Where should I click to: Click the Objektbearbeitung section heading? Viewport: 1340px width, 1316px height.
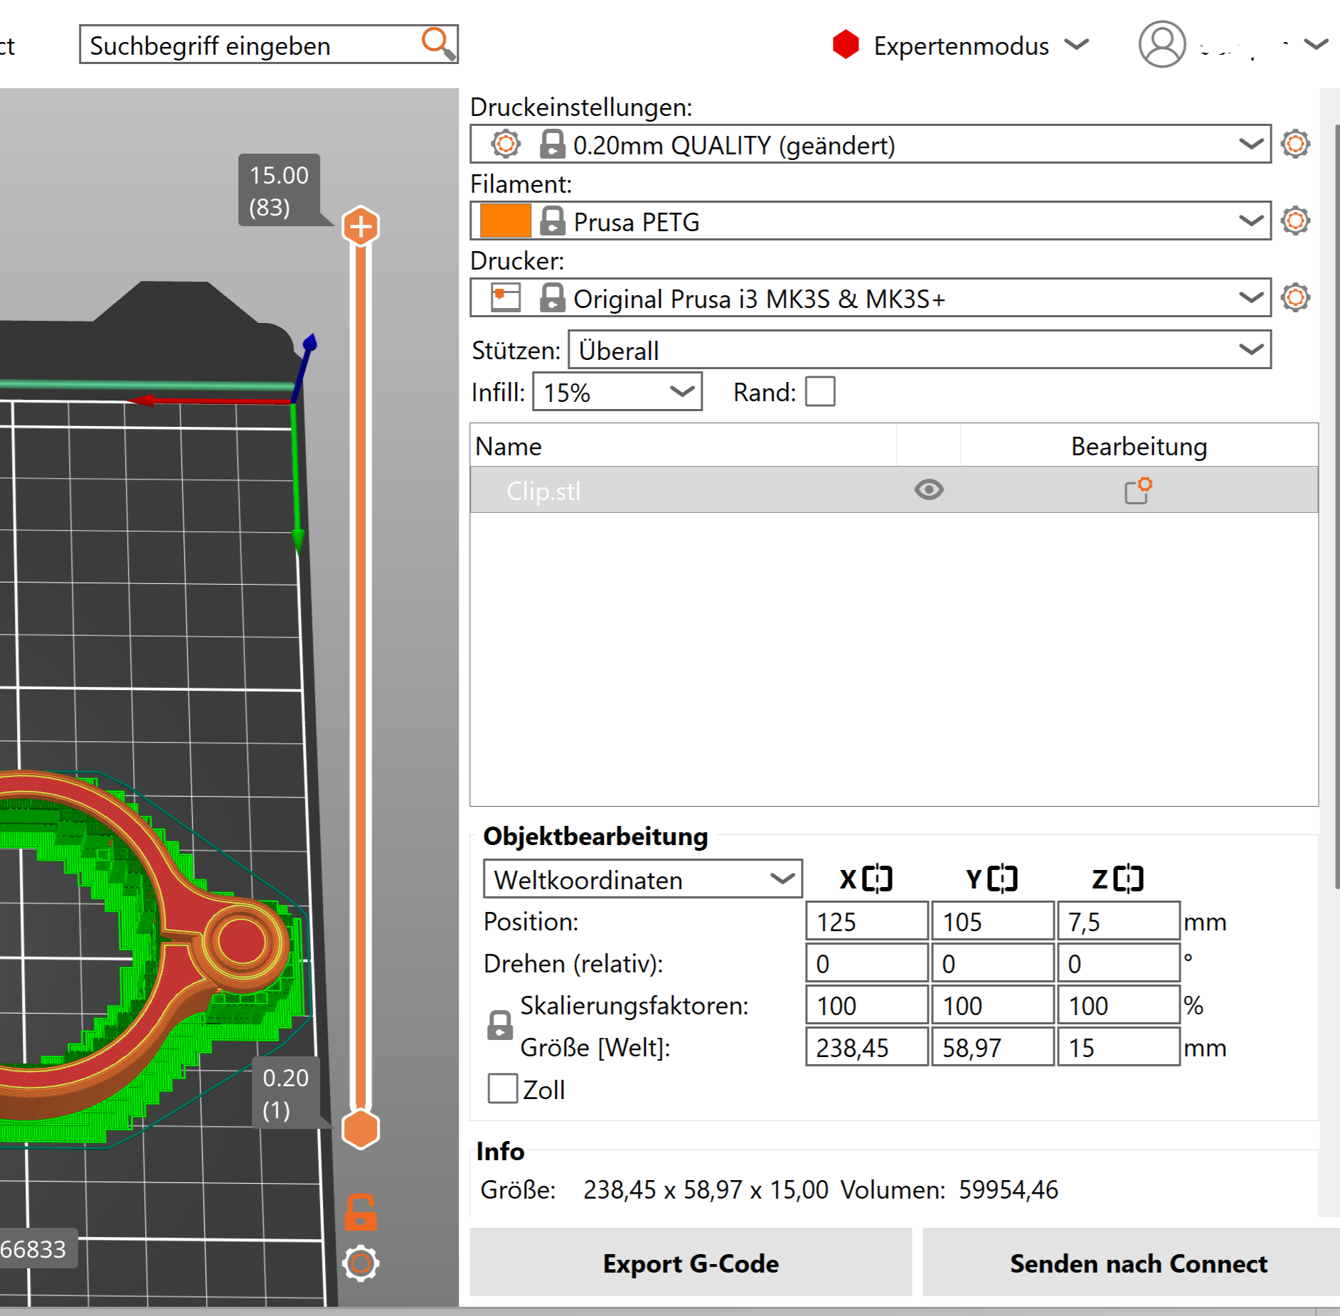point(595,836)
